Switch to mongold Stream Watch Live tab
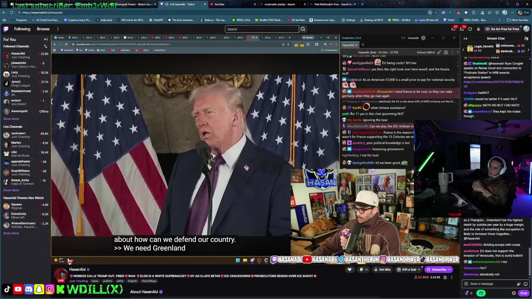 point(133,4)
